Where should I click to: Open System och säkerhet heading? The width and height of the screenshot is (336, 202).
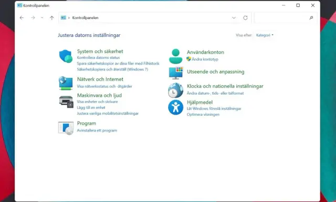[x=100, y=52]
